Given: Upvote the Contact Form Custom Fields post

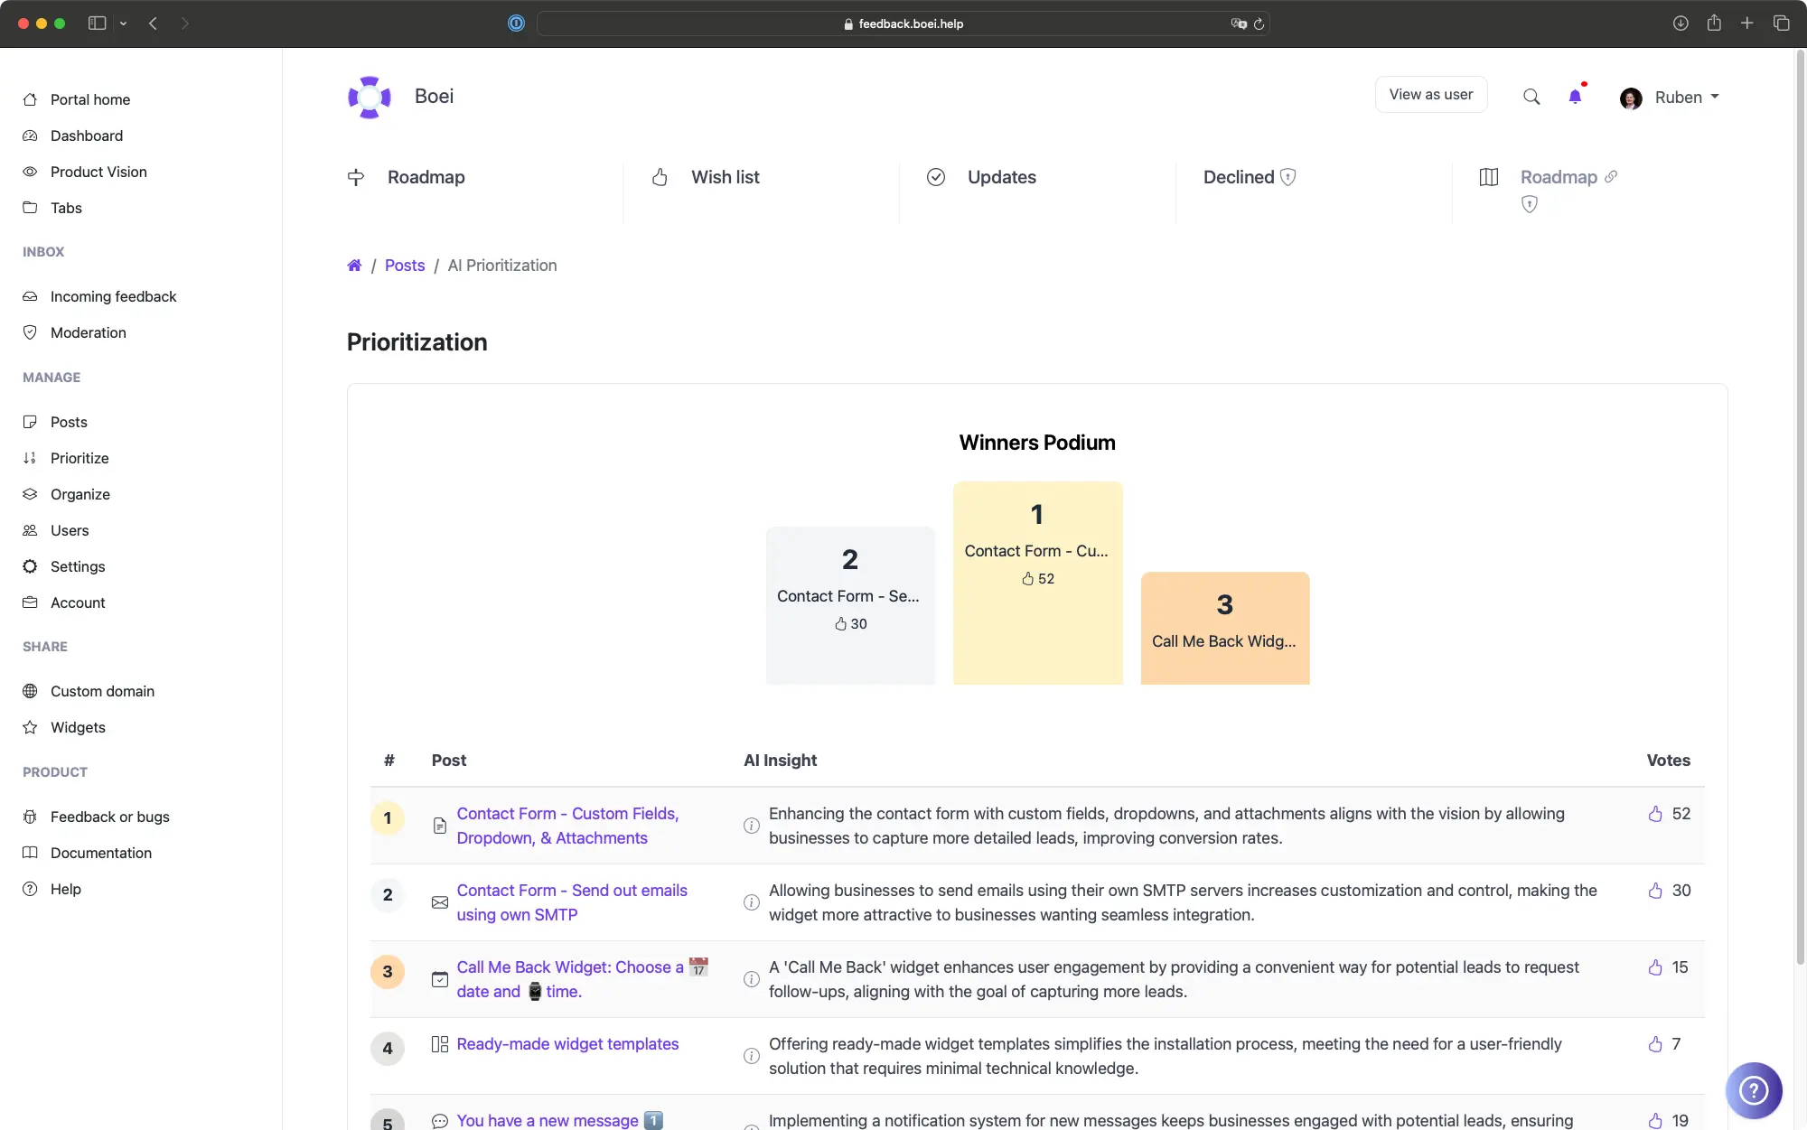Looking at the screenshot, I should (x=1656, y=814).
